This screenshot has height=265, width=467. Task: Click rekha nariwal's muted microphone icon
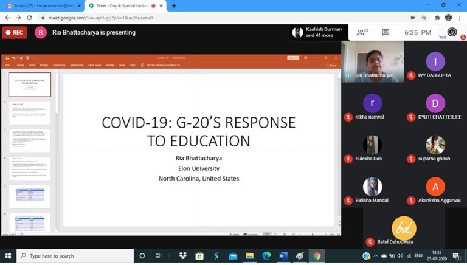click(x=348, y=117)
